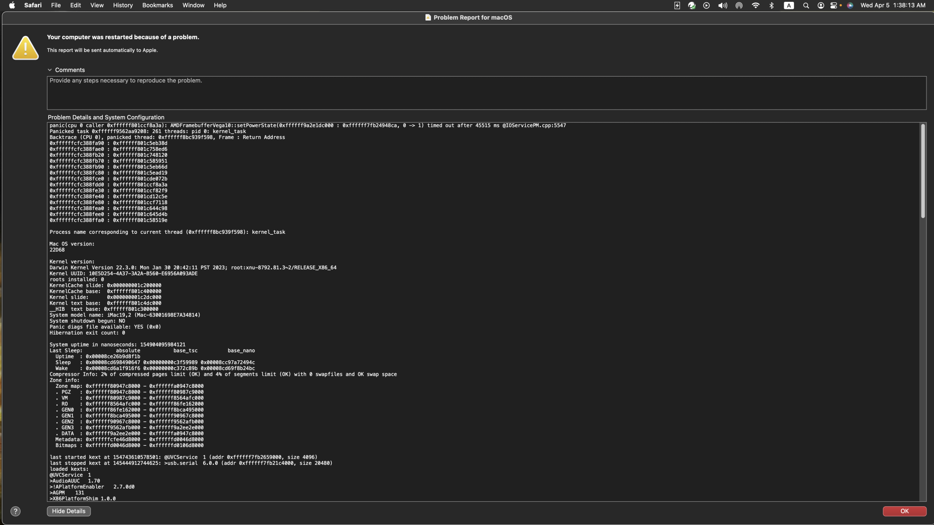Click the Kernel UUID line
This screenshot has width=934, height=525.
[x=123, y=273]
